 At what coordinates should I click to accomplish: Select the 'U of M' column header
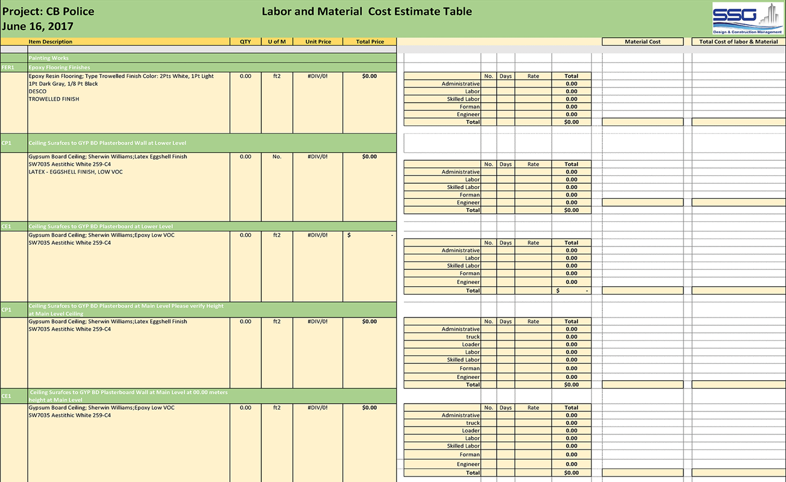tap(277, 42)
